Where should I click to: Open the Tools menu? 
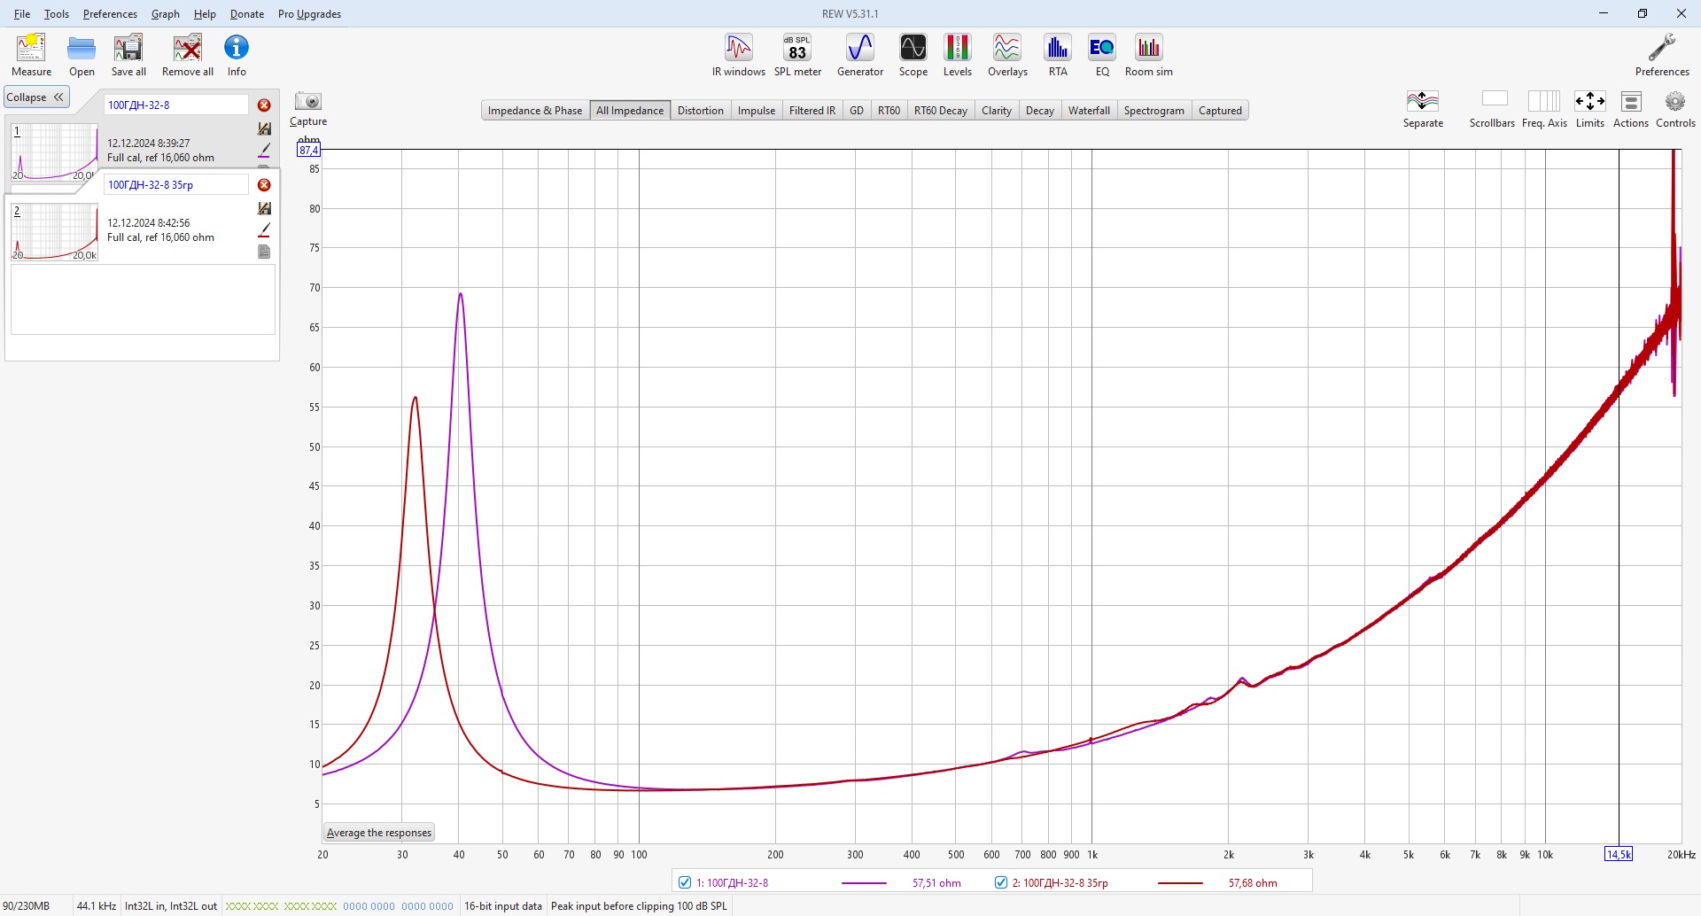57,14
